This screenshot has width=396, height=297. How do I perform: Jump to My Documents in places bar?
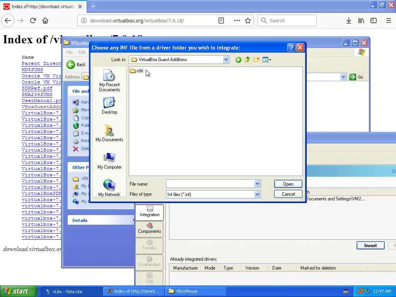click(109, 133)
